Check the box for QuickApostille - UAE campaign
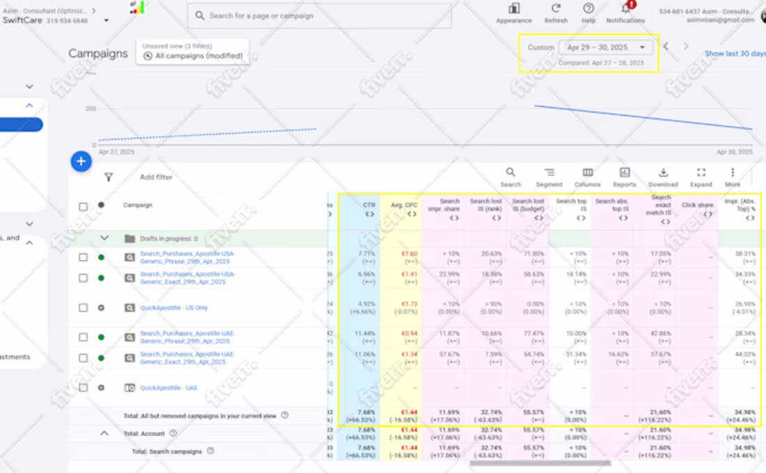Viewport: 766px width, 473px height. click(83, 388)
